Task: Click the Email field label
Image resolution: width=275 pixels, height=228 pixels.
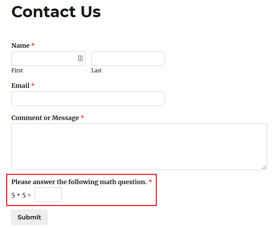Action: click(x=20, y=86)
